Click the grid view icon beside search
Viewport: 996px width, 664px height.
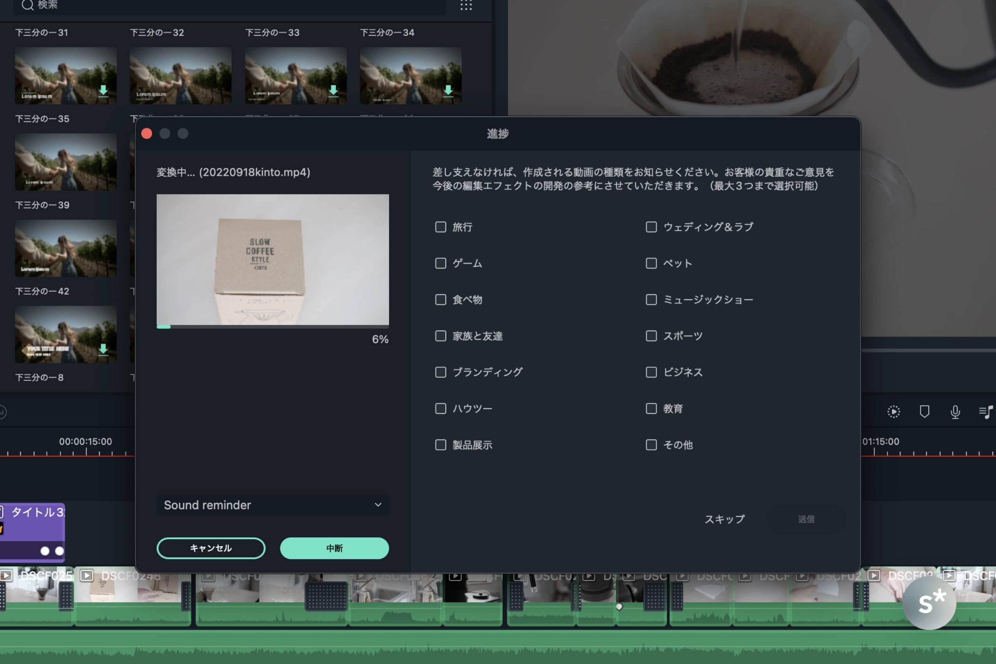[x=466, y=5]
